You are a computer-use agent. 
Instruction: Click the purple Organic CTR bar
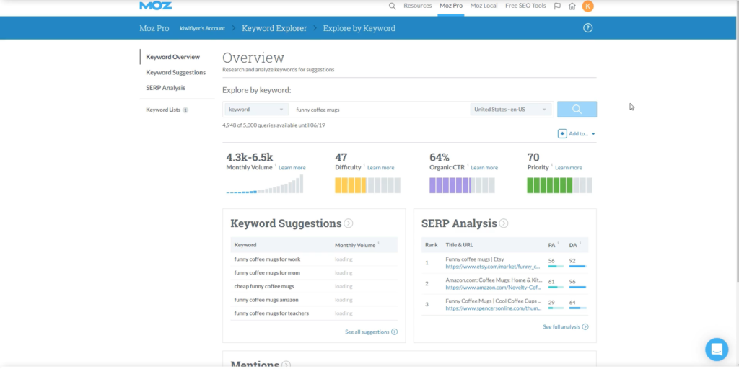462,185
